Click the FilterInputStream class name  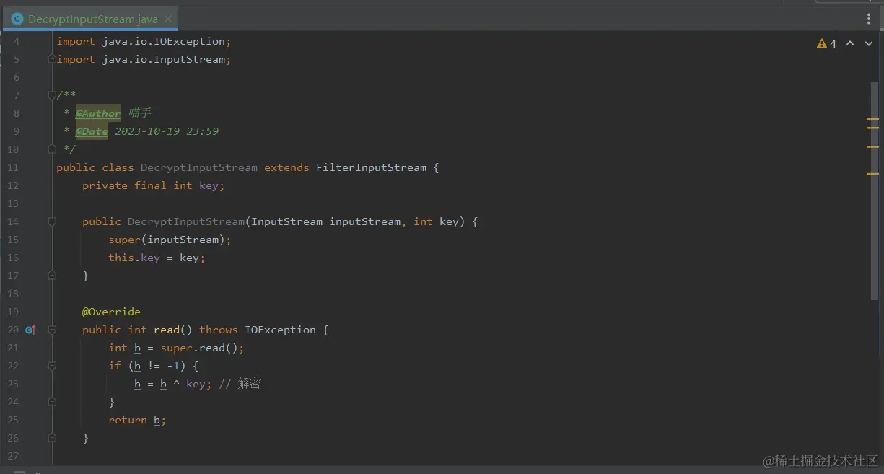click(x=371, y=167)
